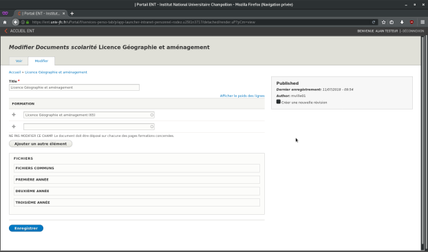Click Ajouter un autre élément button

[x=41, y=144]
